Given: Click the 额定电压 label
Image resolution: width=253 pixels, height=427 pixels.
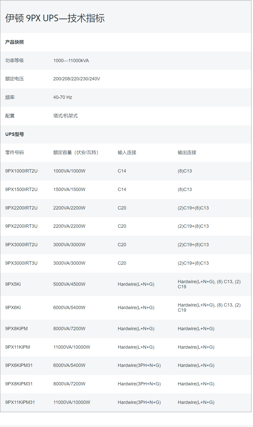Looking at the screenshot, I should 14,79.
